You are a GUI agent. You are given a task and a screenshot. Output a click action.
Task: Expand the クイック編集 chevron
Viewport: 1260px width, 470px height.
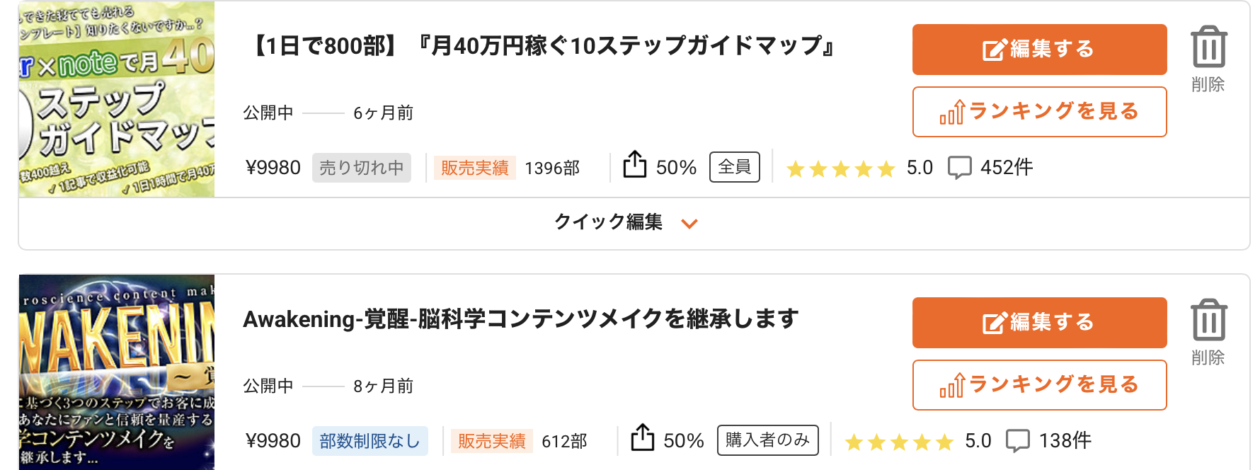[689, 224]
